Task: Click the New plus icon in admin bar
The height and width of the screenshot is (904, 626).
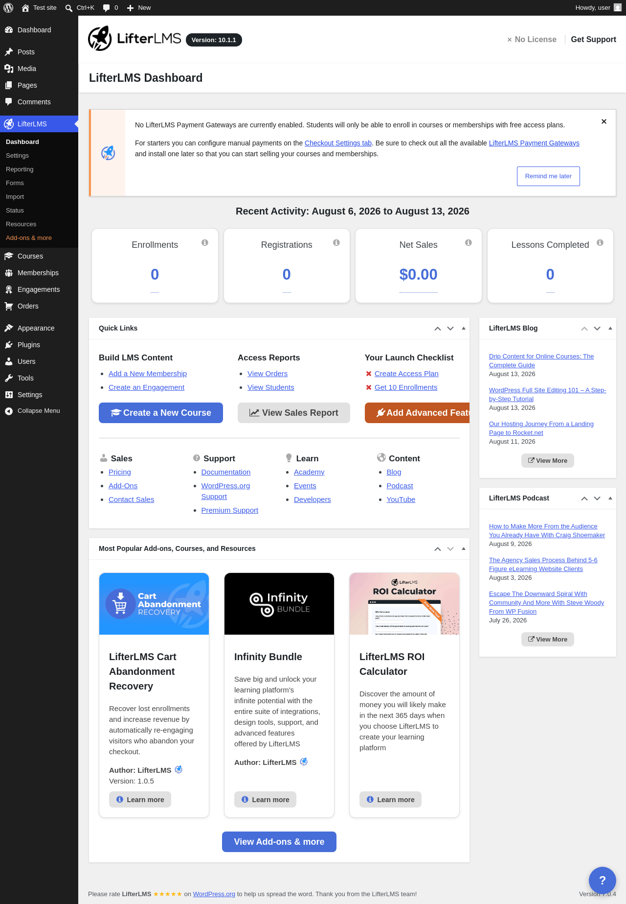Action: (x=130, y=8)
